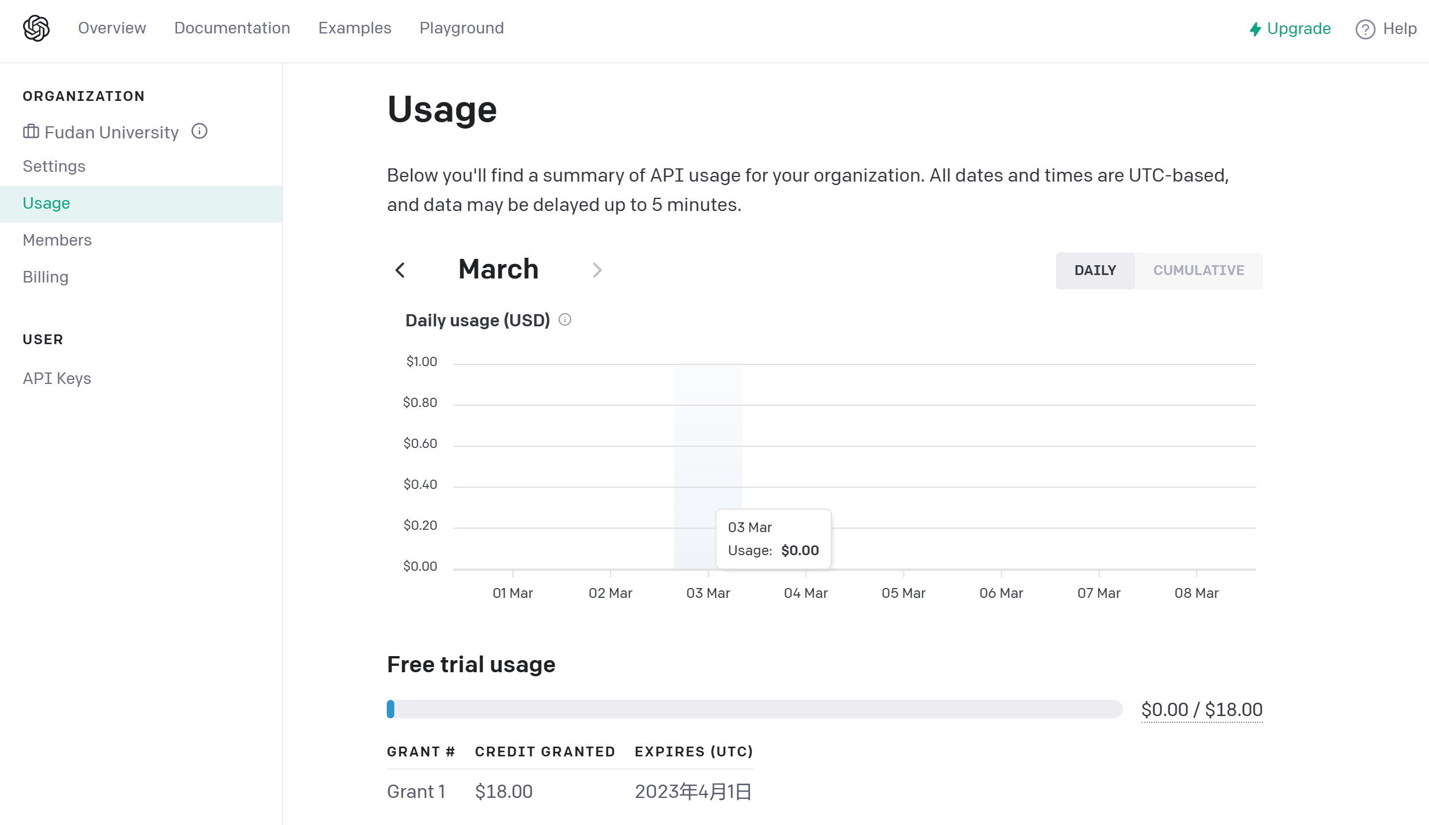Open API Keys under User
The height and width of the screenshot is (825, 1429).
57,379
